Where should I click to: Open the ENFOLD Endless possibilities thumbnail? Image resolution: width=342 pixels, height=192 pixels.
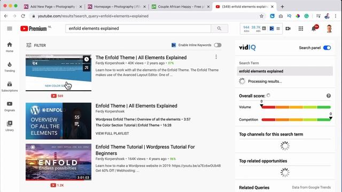tap(58, 162)
